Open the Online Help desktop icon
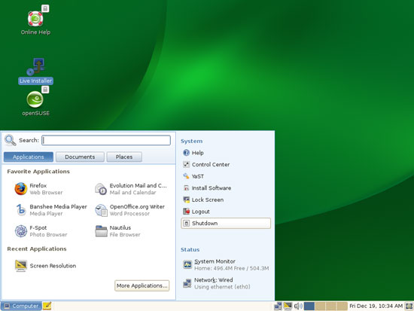414x311 pixels. click(x=35, y=23)
